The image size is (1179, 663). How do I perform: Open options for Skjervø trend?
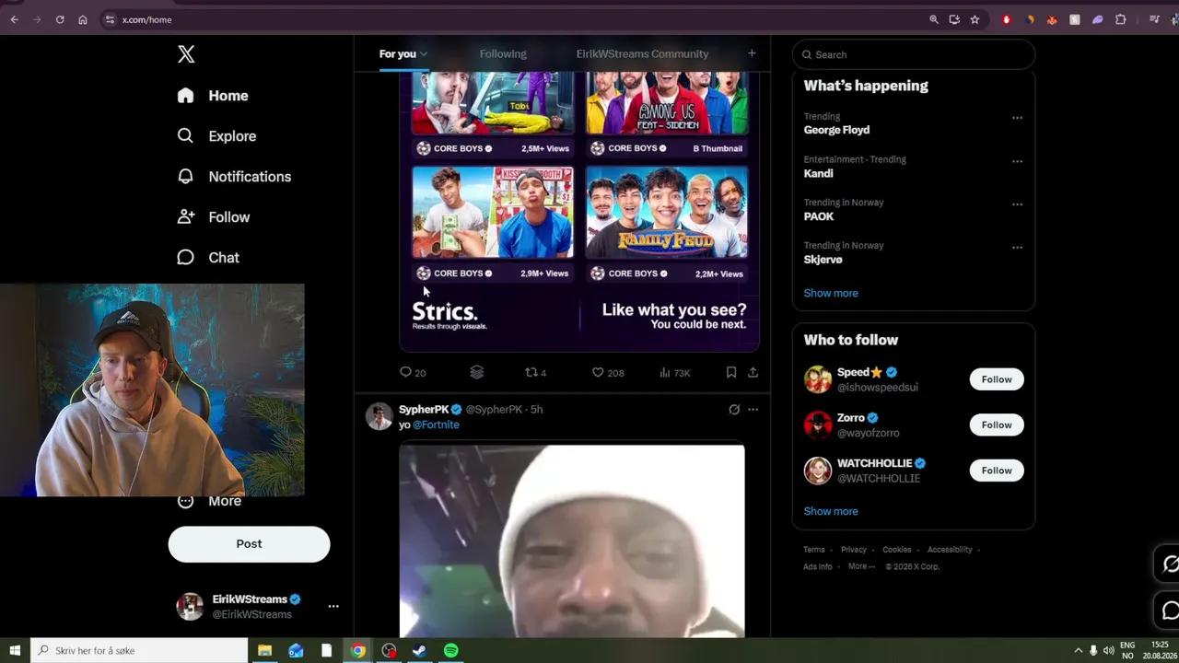coord(1017,247)
